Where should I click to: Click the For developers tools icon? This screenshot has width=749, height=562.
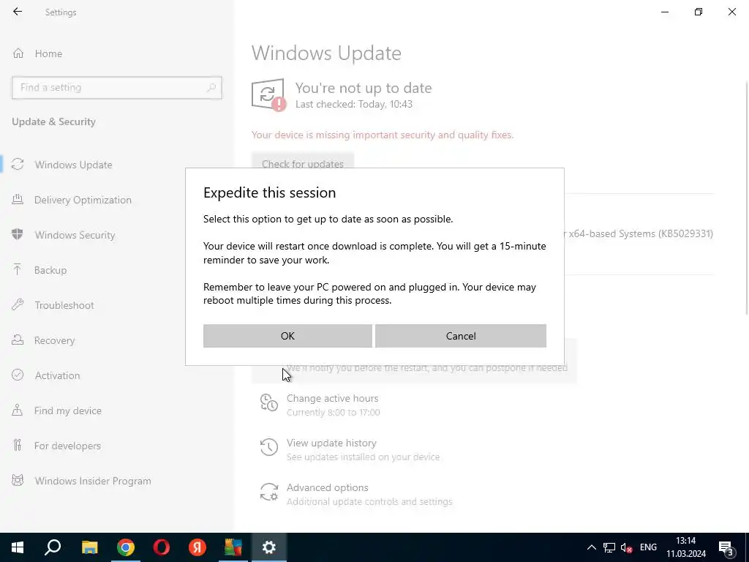coord(18,445)
